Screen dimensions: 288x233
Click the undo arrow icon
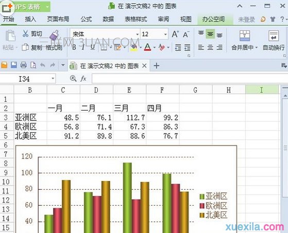(x=43, y=65)
